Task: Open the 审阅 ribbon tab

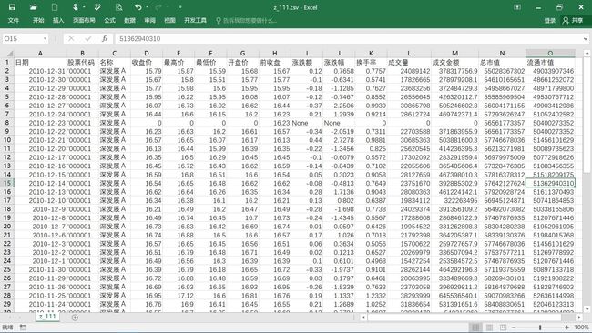Action: pos(150,20)
